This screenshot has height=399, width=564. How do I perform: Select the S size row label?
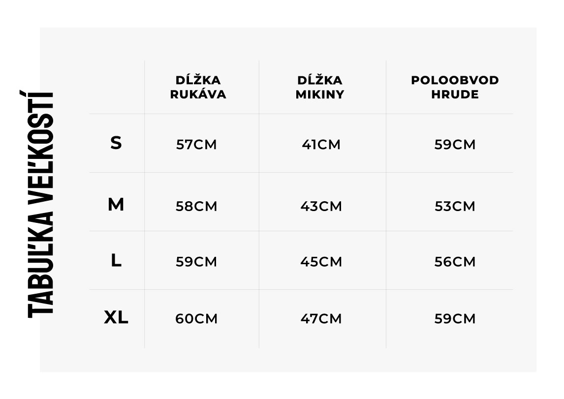click(x=116, y=143)
